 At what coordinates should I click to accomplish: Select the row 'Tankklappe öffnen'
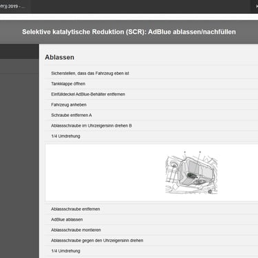click(x=151, y=84)
